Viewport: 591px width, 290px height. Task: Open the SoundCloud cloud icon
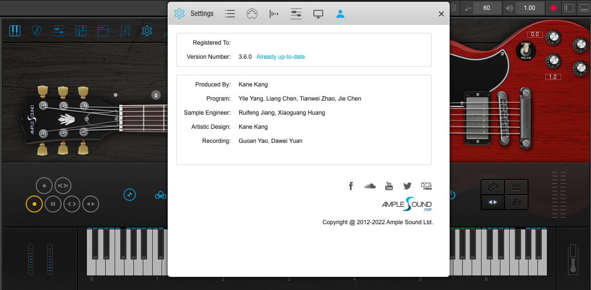click(x=370, y=186)
